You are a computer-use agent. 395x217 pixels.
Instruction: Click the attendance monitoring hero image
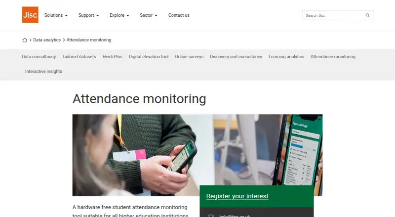click(197, 155)
